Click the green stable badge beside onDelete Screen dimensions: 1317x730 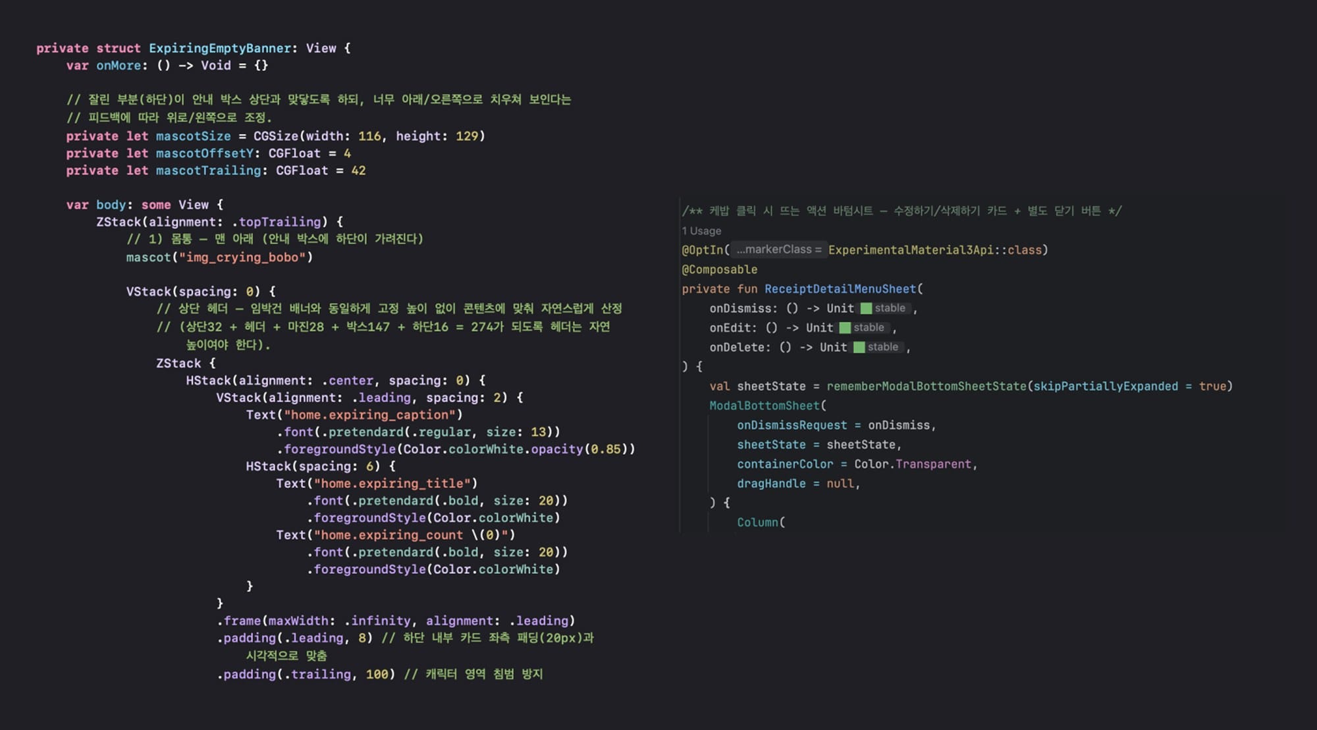click(x=878, y=347)
